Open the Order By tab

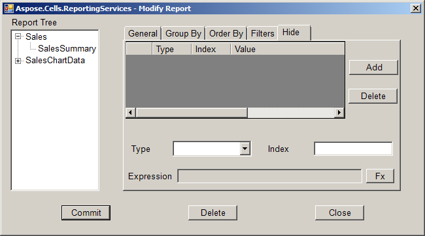(x=226, y=33)
